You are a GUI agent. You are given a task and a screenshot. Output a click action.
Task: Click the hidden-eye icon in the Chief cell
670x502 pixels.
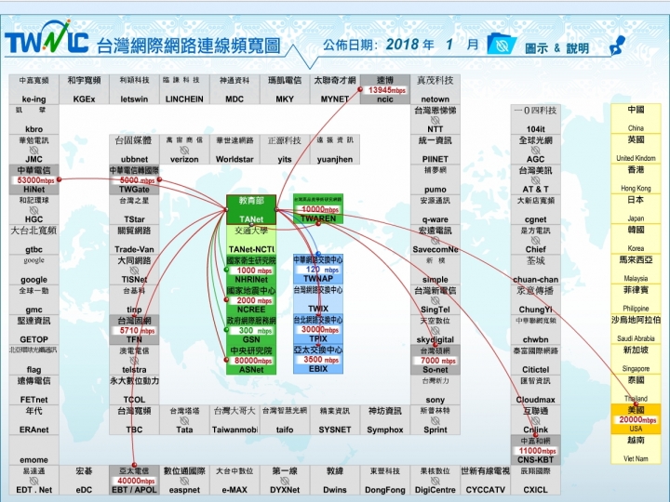(x=535, y=241)
